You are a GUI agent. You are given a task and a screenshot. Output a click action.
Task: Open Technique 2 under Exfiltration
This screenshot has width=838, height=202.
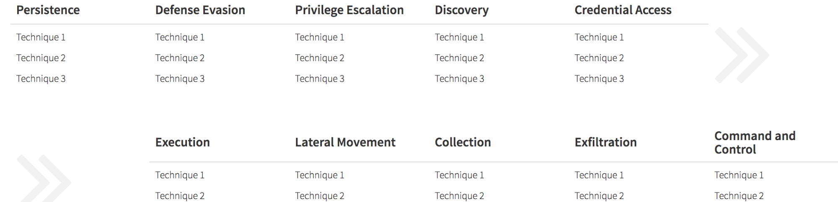(599, 196)
